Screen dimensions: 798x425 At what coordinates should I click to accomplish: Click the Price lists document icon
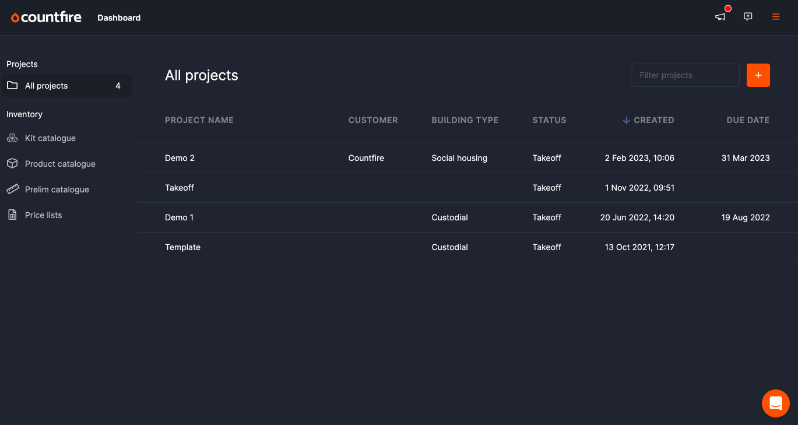(12, 215)
